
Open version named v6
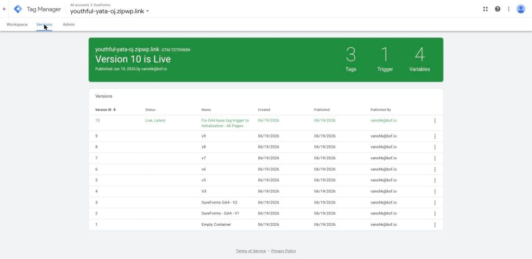(204, 169)
